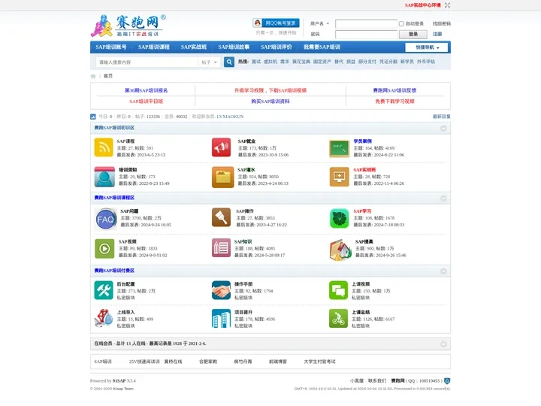This screenshot has height=406, width=541.
Task: Open the SAP知识 pink list icon
Action: click(x=221, y=248)
